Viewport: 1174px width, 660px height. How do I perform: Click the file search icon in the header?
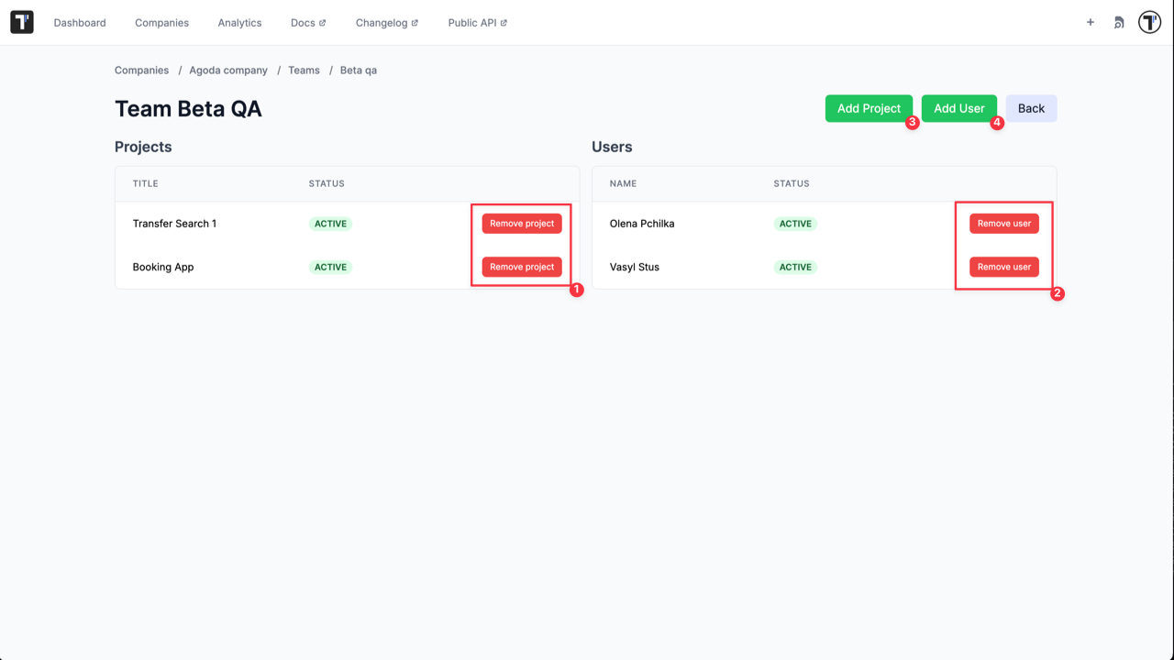click(x=1118, y=22)
